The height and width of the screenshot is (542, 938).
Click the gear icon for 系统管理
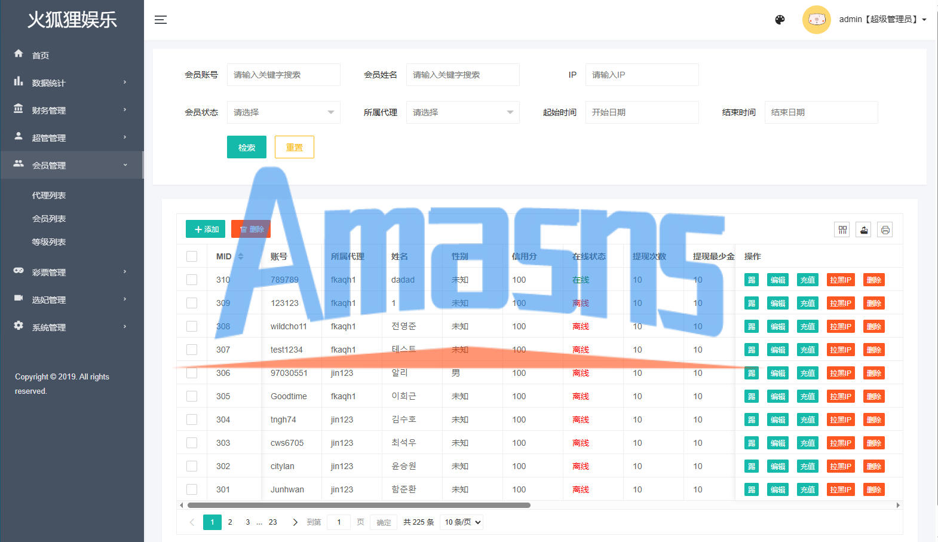tap(19, 326)
